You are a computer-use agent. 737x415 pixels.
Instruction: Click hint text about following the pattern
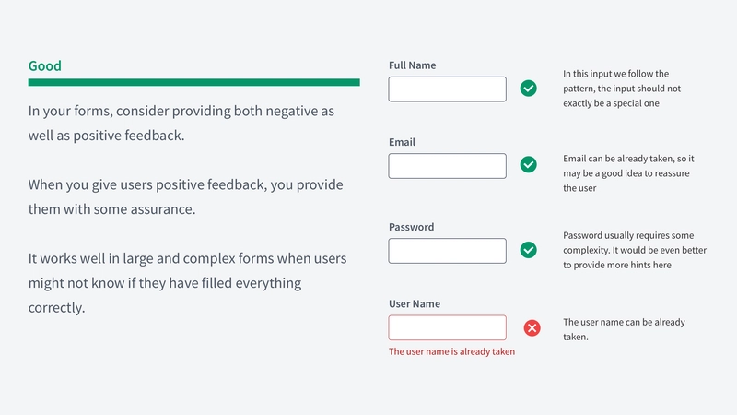(x=622, y=89)
